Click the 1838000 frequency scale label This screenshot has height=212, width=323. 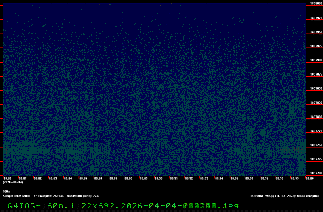[316, 4]
